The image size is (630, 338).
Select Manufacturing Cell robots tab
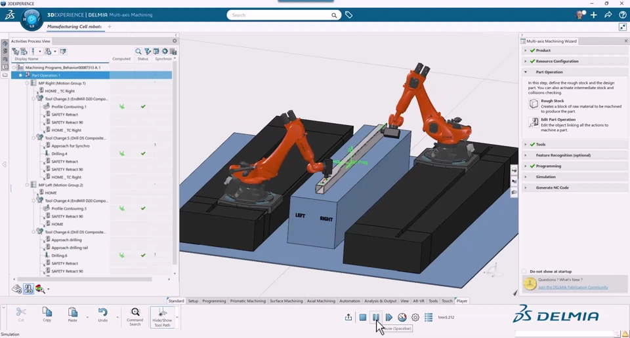pos(74,26)
